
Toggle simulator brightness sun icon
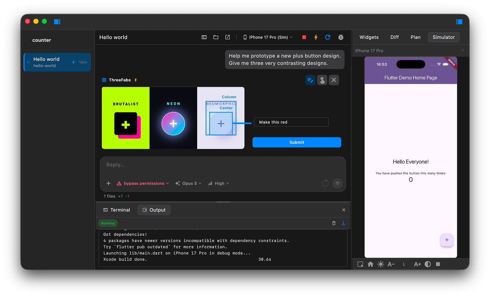tap(381, 264)
